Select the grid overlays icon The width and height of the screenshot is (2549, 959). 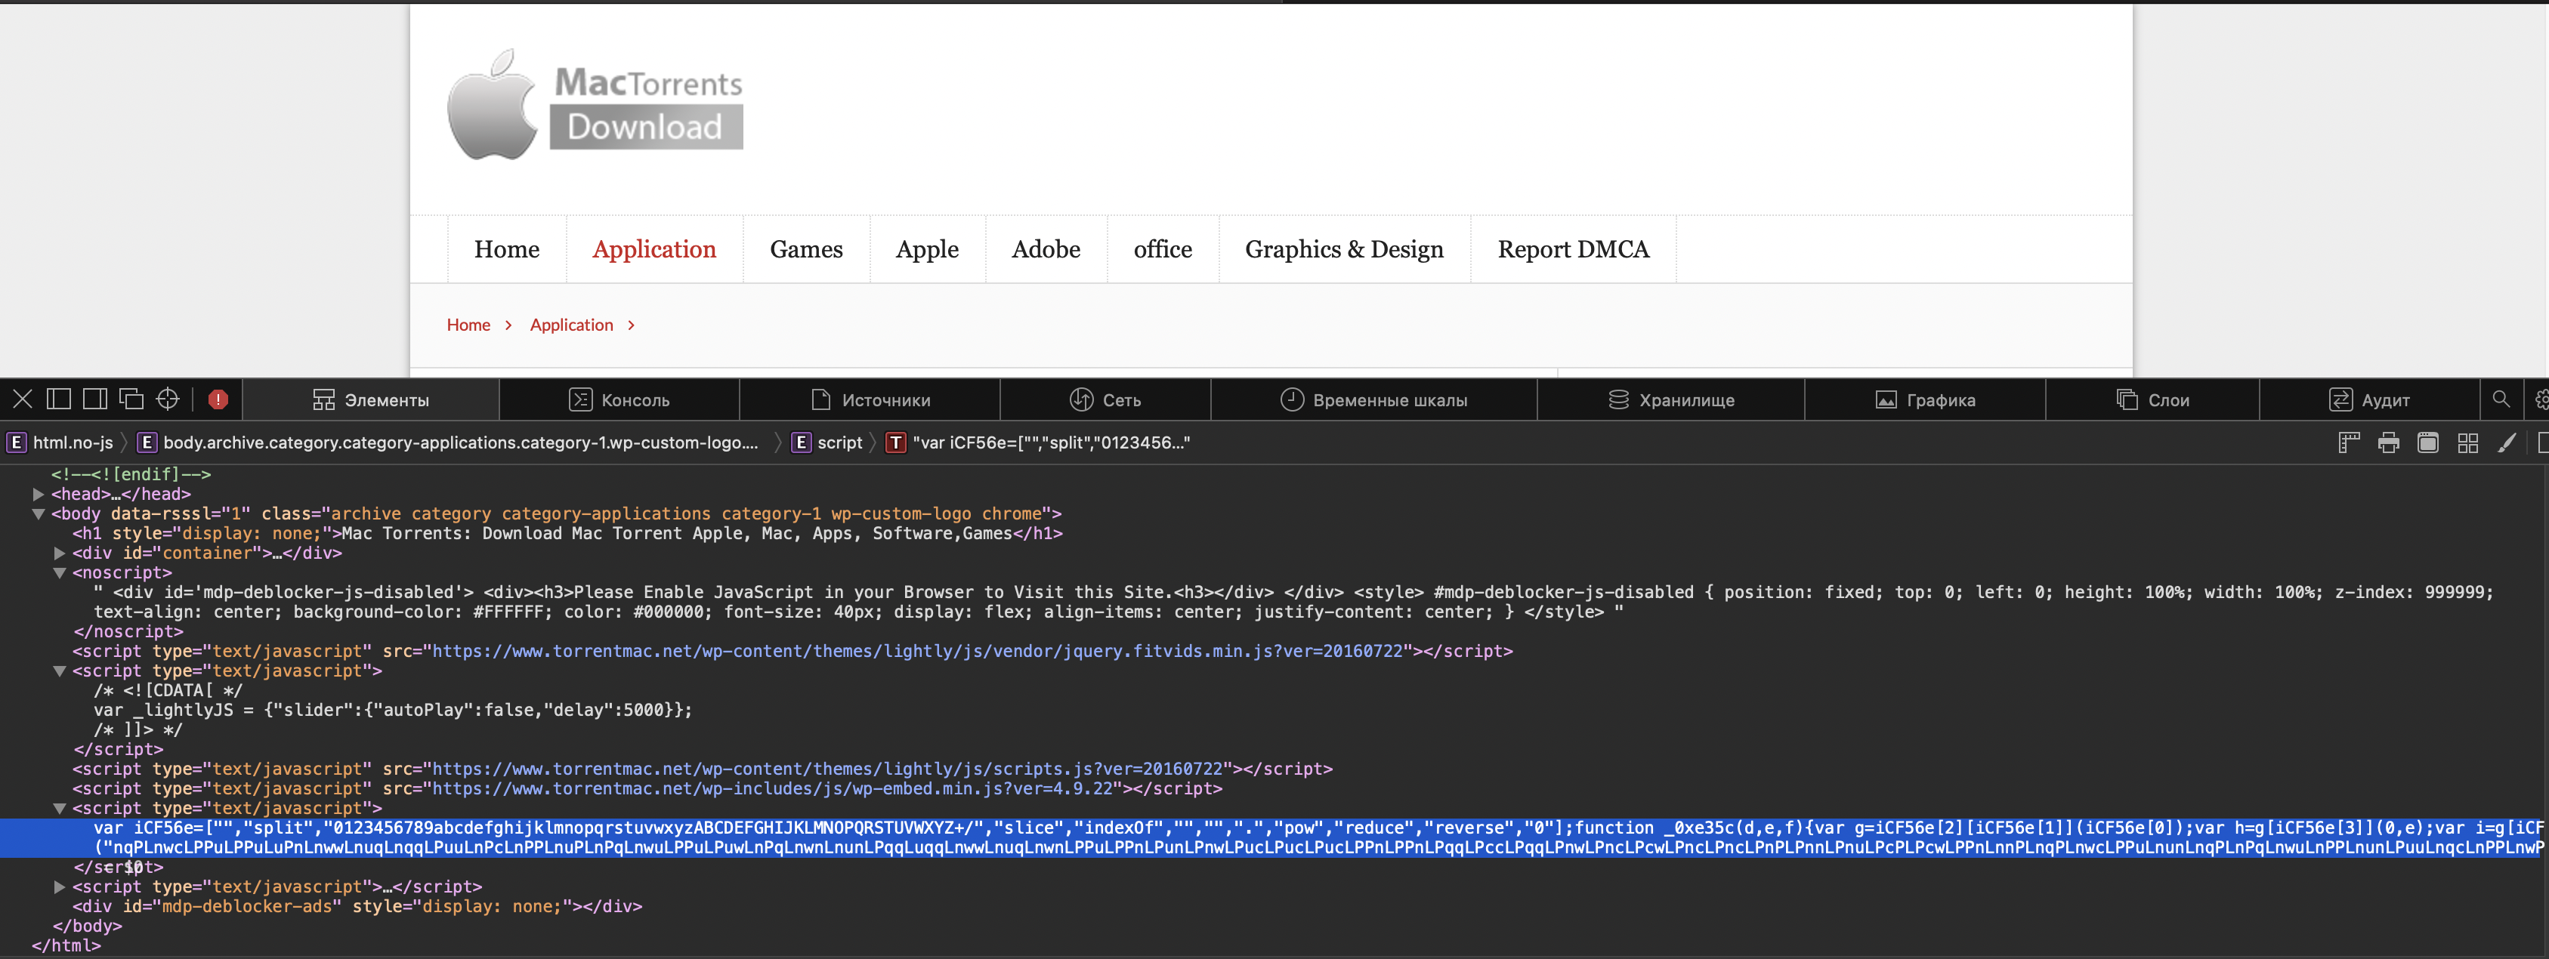point(2468,442)
